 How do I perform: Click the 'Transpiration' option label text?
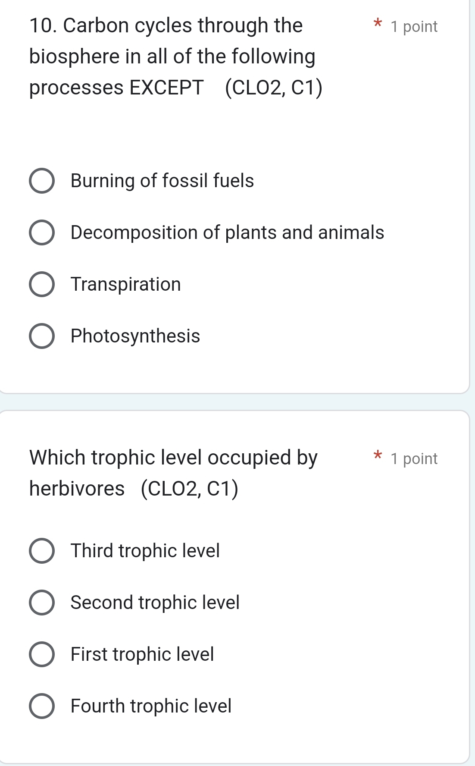(125, 284)
